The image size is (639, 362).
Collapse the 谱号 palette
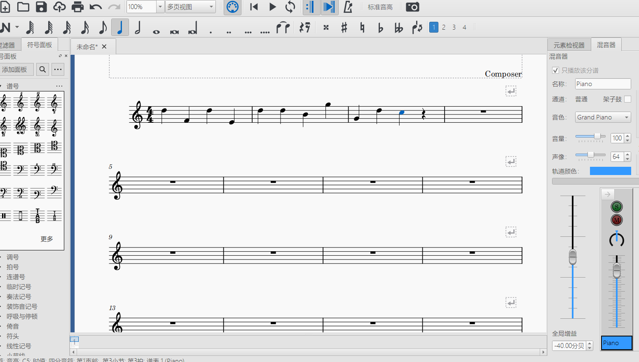point(12,86)
